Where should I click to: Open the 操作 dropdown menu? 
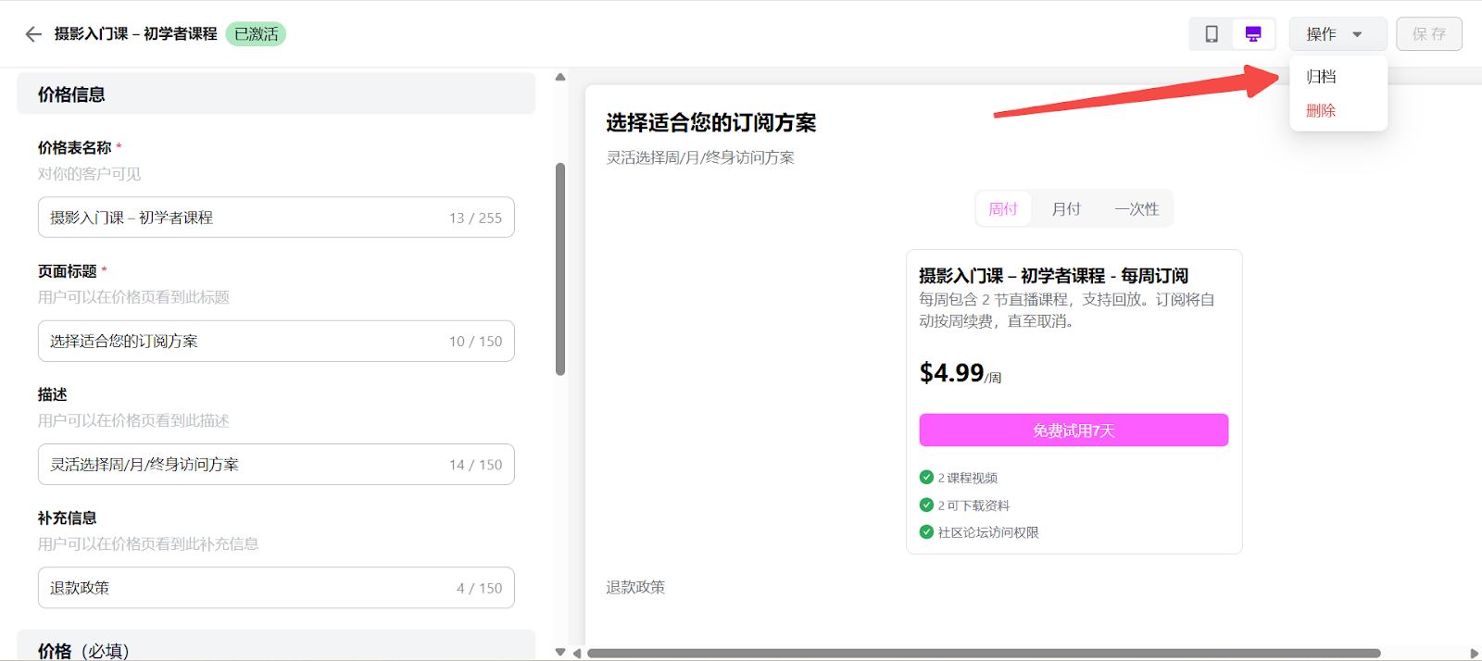click(x=1337, y=34)
